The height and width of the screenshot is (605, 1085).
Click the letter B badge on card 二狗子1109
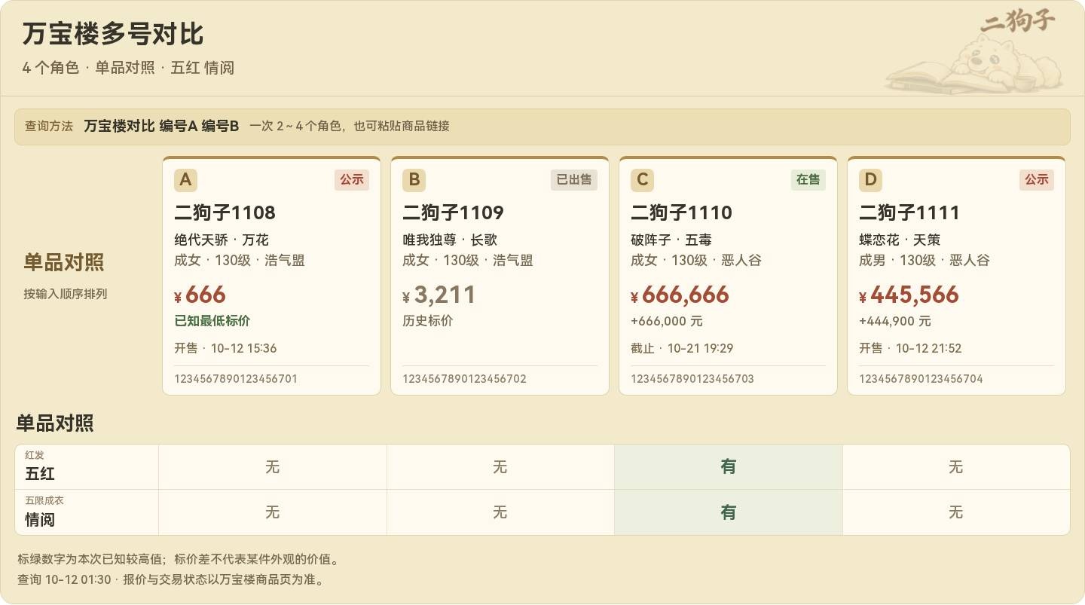[x=414, y=180]
